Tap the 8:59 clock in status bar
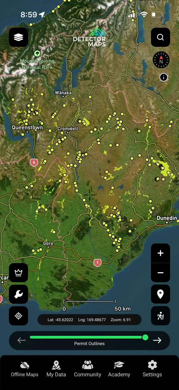The image size is (179, 390). [x=29, y=15]
